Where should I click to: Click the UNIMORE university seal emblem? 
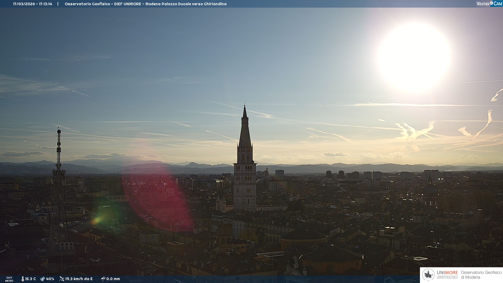tap(428, 275)
